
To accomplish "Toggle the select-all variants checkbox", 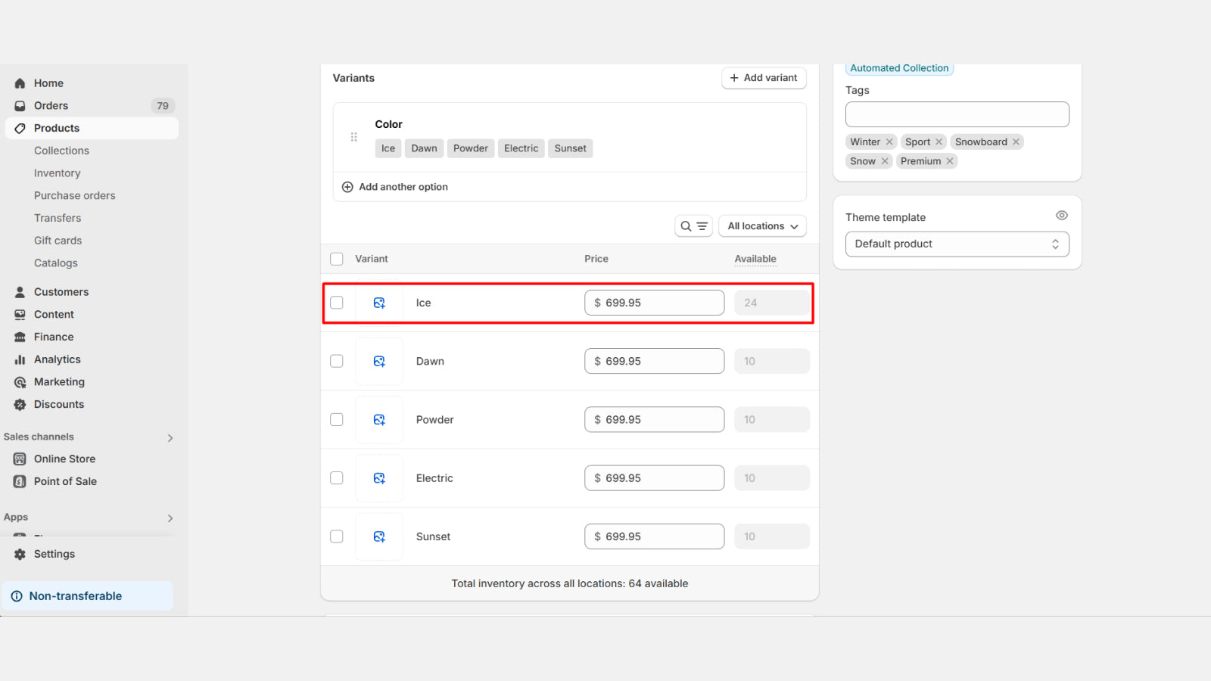I will point(337,259).
